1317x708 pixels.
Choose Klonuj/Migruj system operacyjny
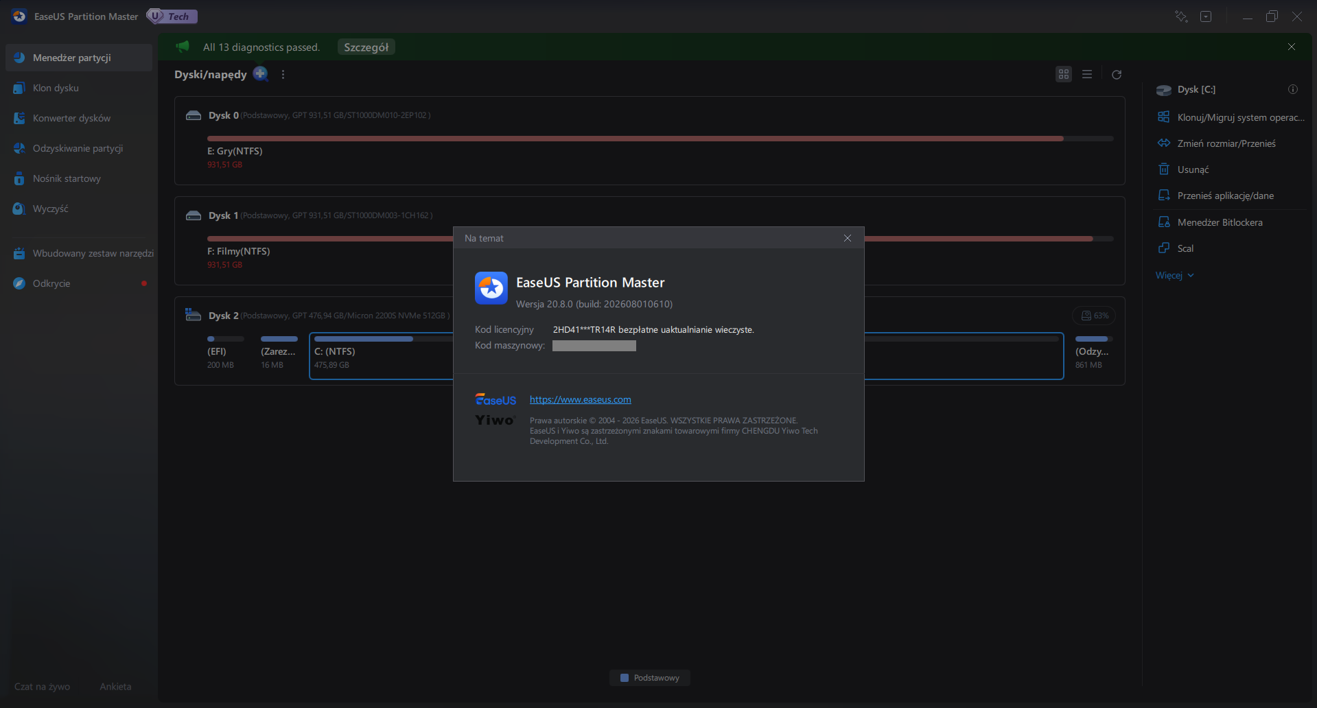click(1231, 117)
